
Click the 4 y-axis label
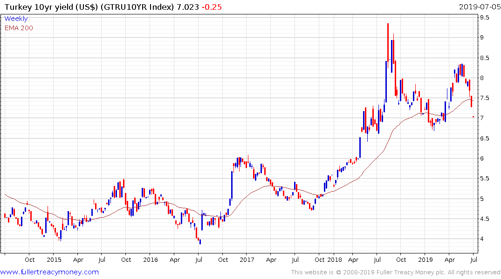pyautogui.click(x=482, y=239)
